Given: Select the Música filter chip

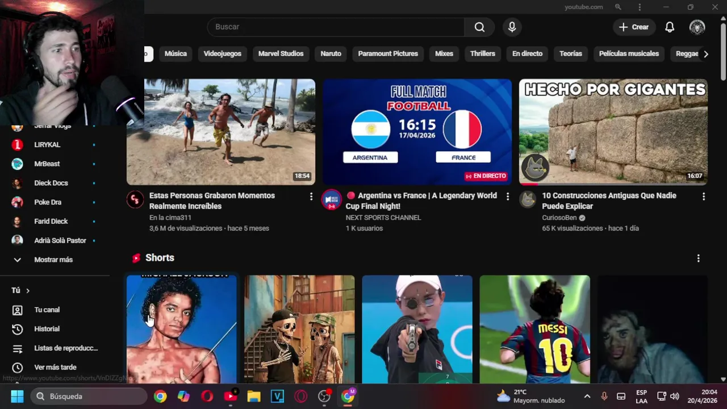Looking at the screenshot, I should click(176, 53).
